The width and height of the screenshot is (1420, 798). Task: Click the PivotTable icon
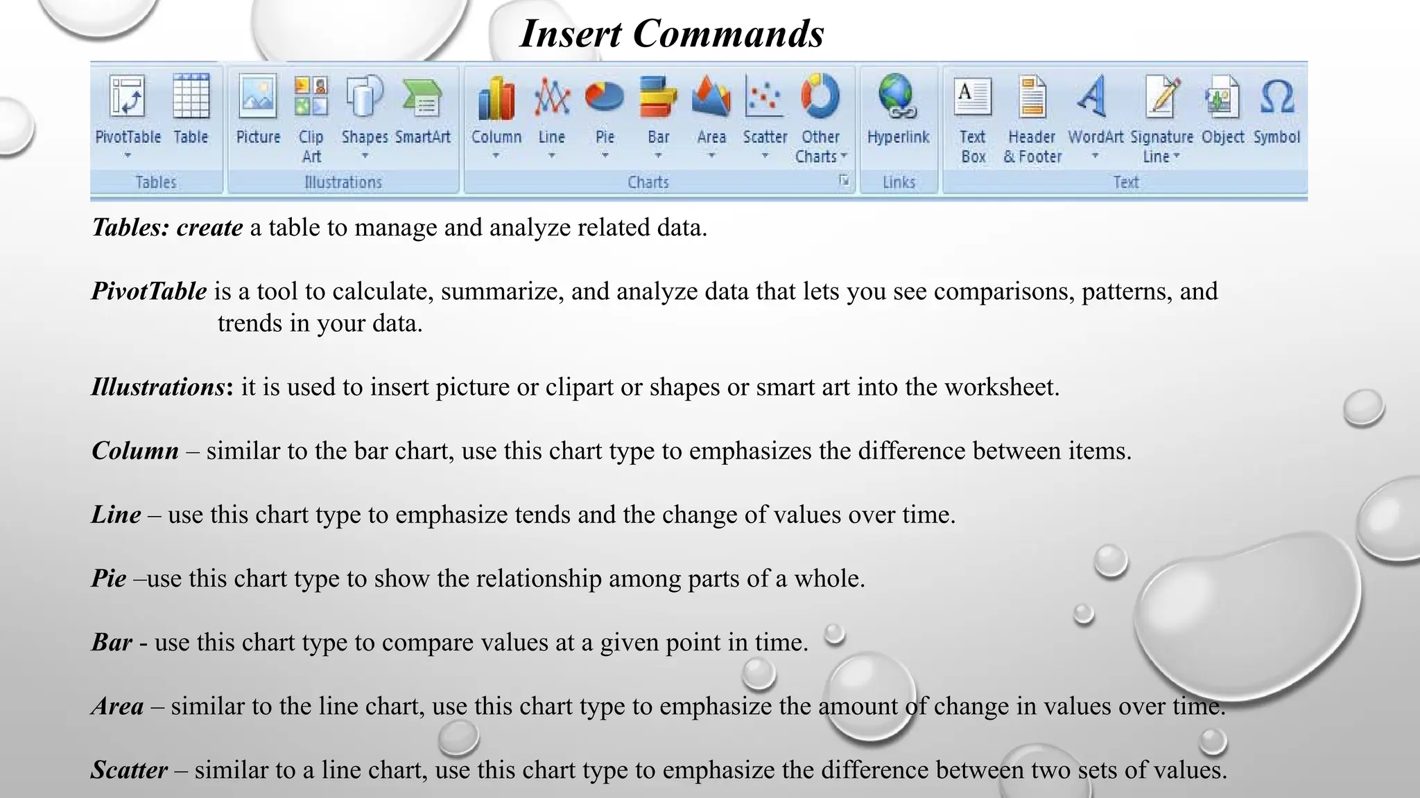tap(128, 97)
